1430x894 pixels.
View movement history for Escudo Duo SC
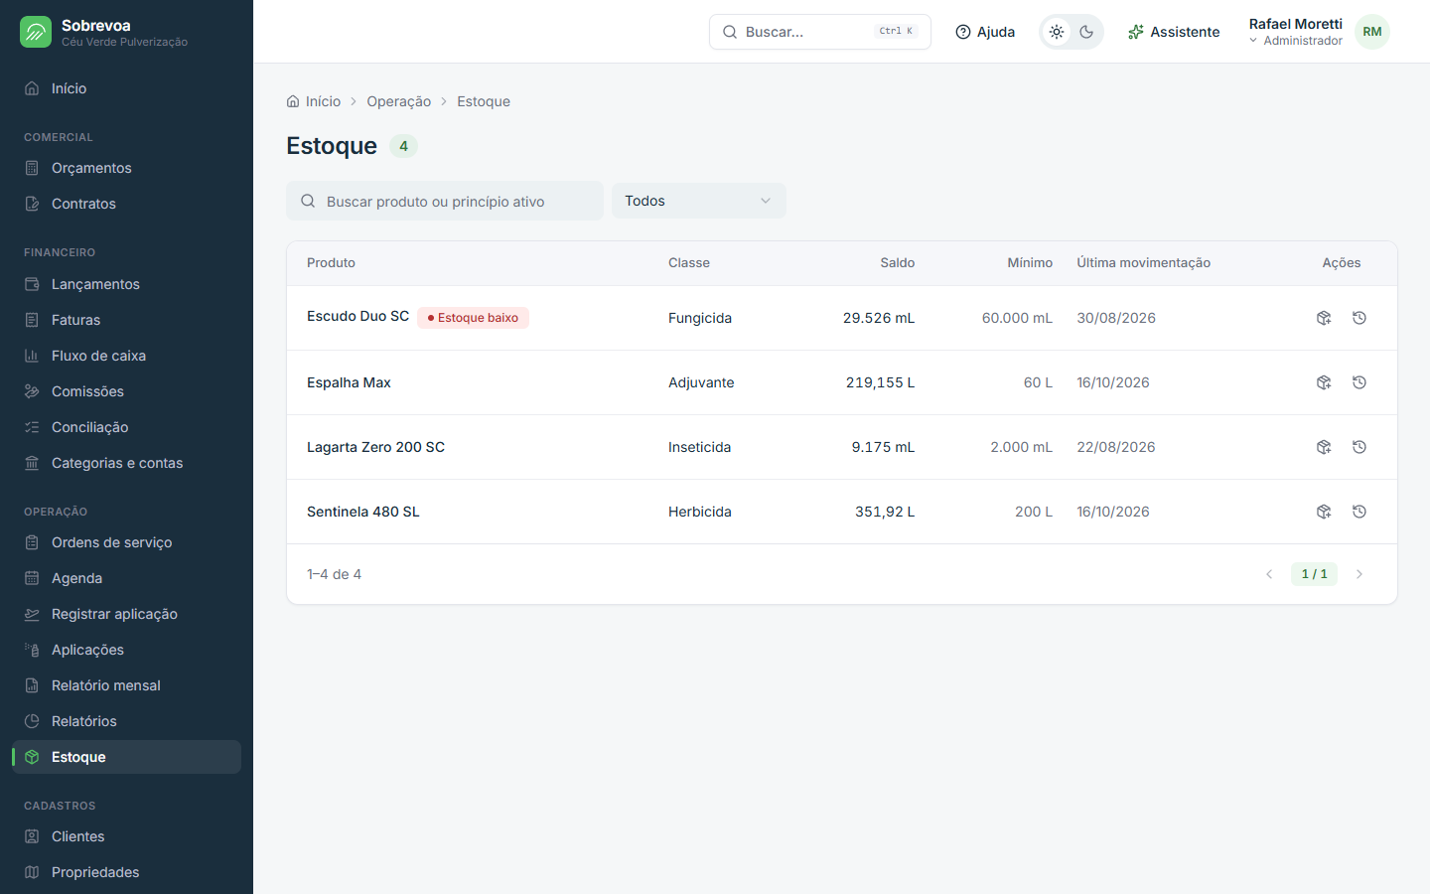1359,318
